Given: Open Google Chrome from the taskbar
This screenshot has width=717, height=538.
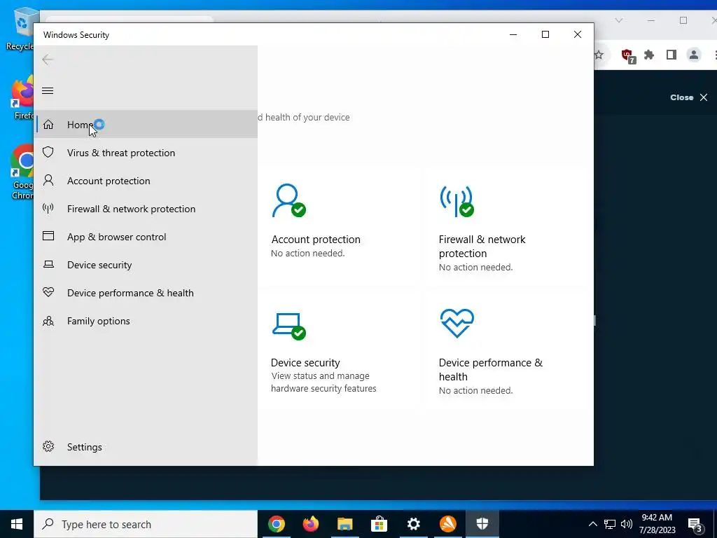Looking at the screenshot, I should tap(276, 524).
